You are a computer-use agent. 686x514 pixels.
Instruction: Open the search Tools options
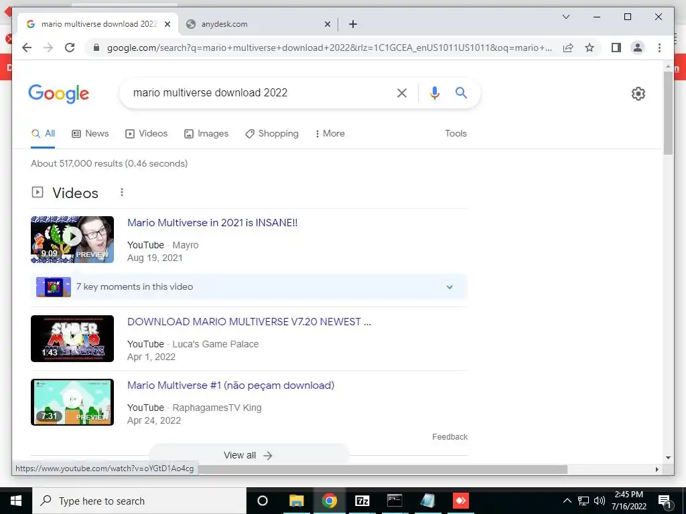point(456,134)
